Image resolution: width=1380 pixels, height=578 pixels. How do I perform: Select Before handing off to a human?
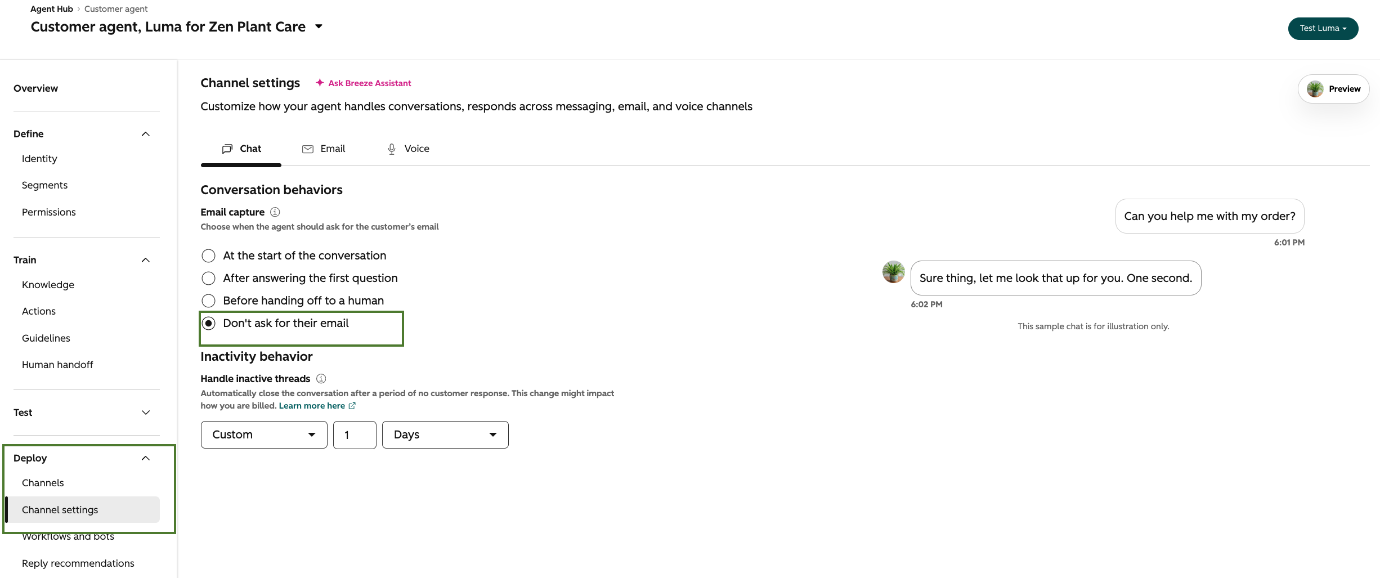(x=209, y=301)
